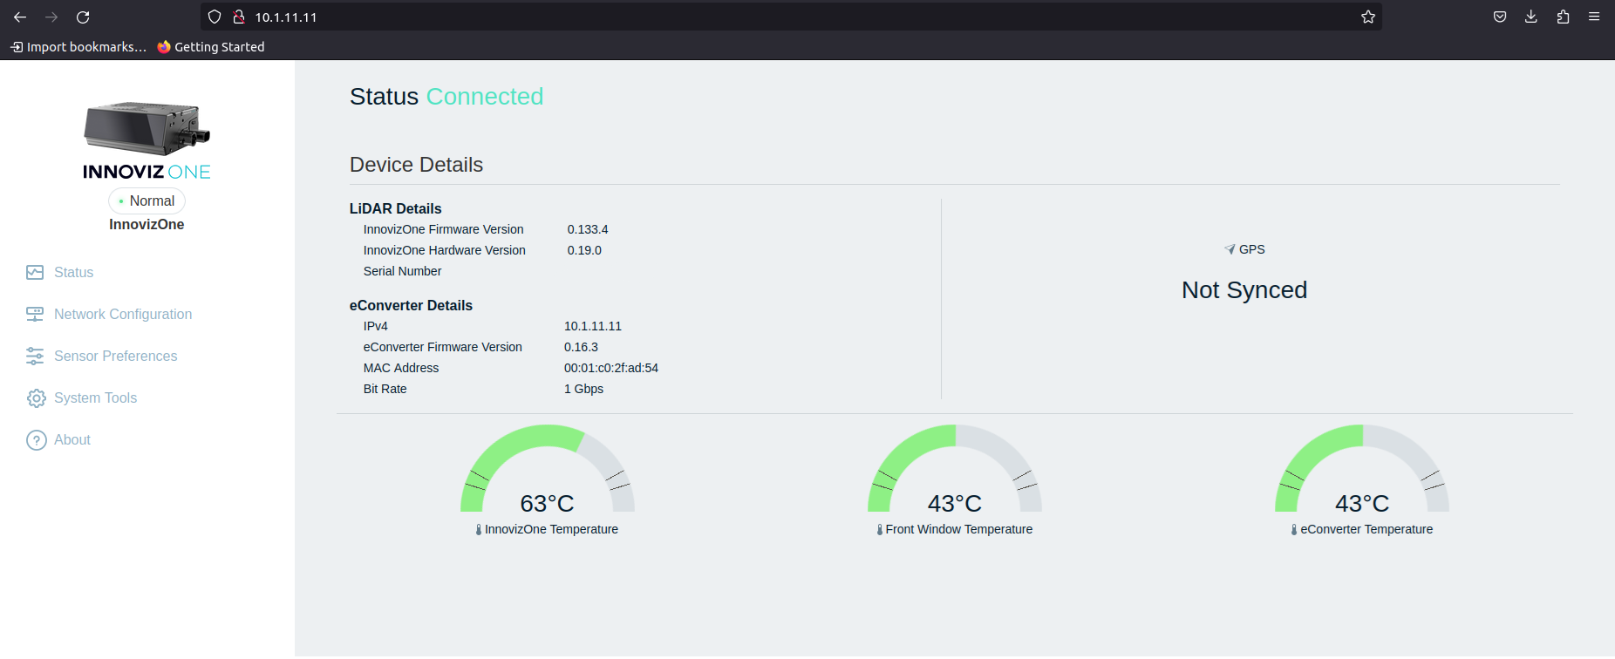The height and width of the screenshot is (659, 1615).
Task: Open the extensions puzzle icon
Action: [1562, 17]
